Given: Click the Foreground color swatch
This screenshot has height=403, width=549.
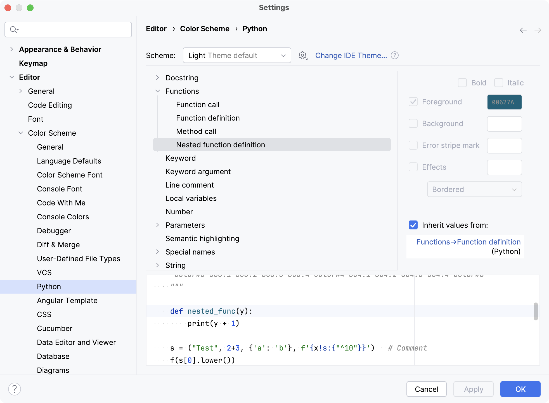Looking at the screenshot, I should [504, 102].
